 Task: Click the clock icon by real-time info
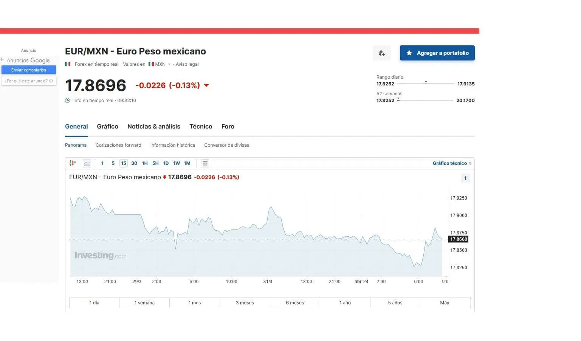click(x=68, y=101)
